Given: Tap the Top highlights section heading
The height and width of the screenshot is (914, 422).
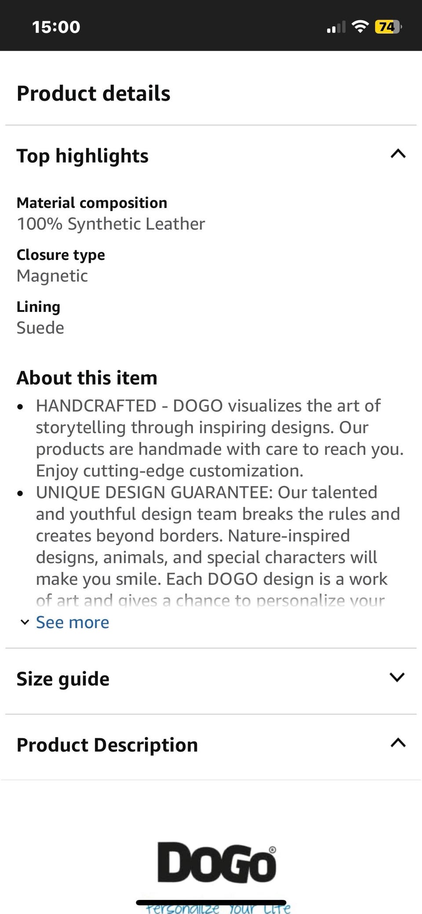Looking at the screenshot, I should tap(83, 156).
